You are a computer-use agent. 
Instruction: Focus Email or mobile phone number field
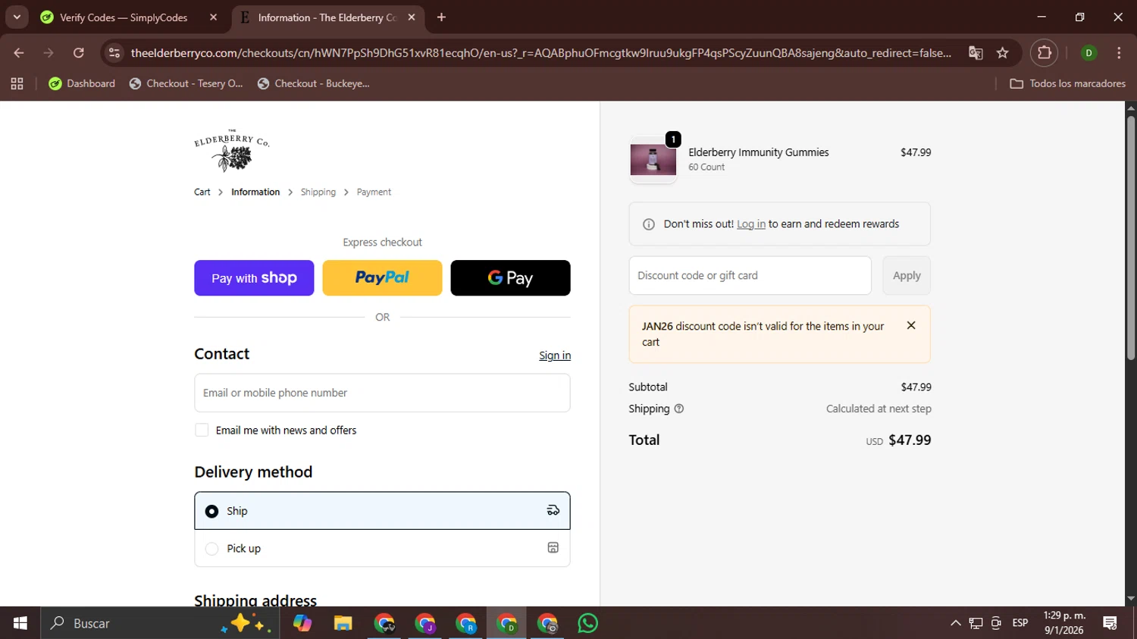click(x=382, y=393)
